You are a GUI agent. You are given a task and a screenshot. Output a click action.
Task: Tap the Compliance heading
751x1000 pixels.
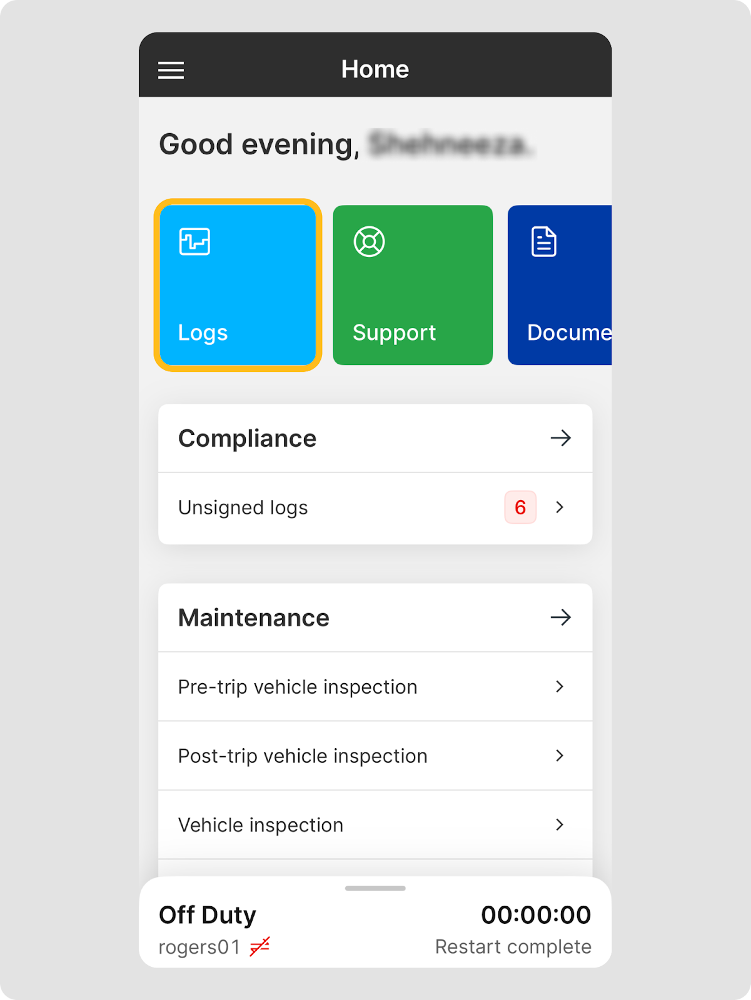click(x=248, y=438)
